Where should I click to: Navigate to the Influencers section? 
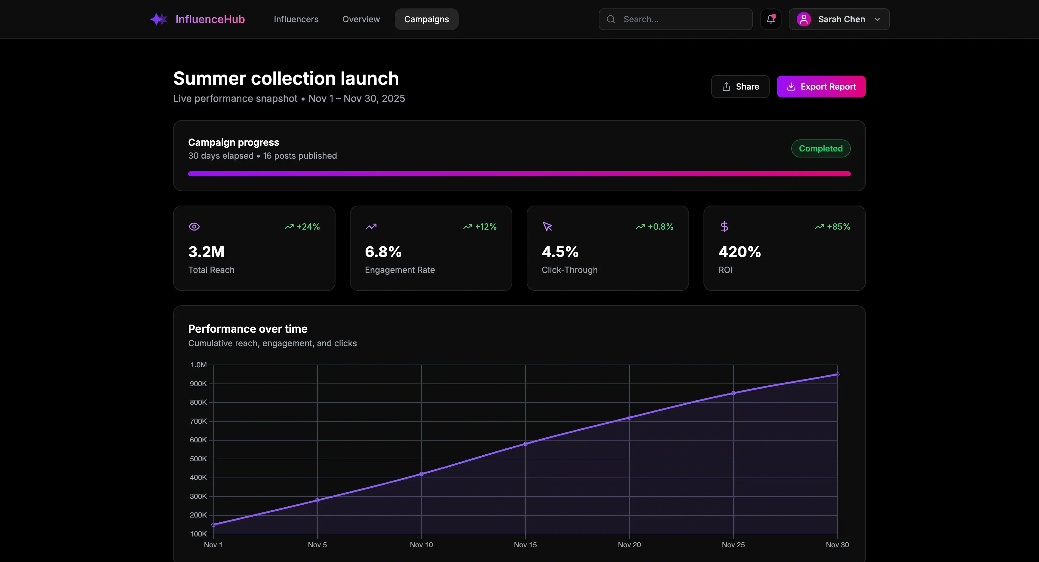coord(296,19)
